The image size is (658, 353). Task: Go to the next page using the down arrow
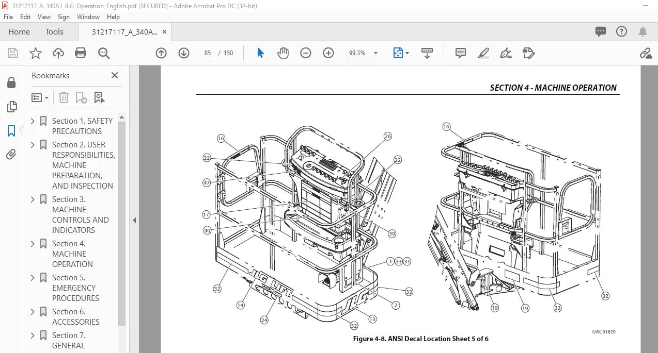click(x=184, y=53)
